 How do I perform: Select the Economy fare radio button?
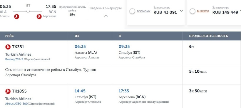pos(132,11)
